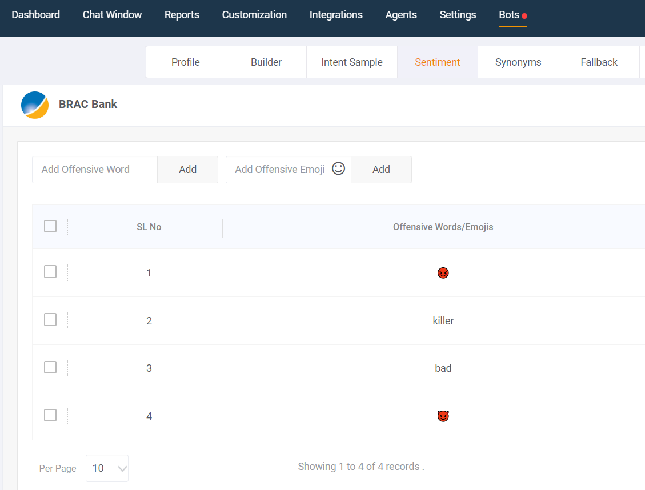
Task: Click the word killer in the table
Action: (x=443, y=320)
